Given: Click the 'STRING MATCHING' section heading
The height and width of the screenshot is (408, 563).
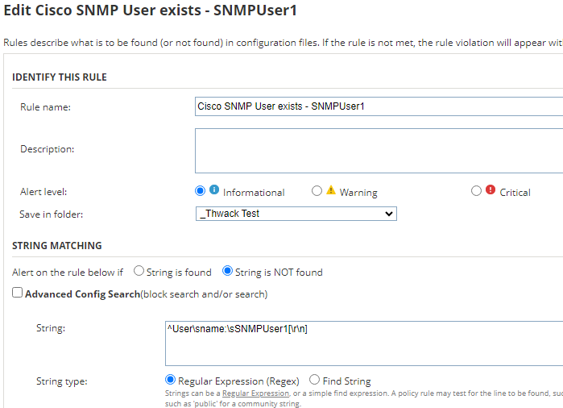Looking at the screenshot, I should (57, 246).
